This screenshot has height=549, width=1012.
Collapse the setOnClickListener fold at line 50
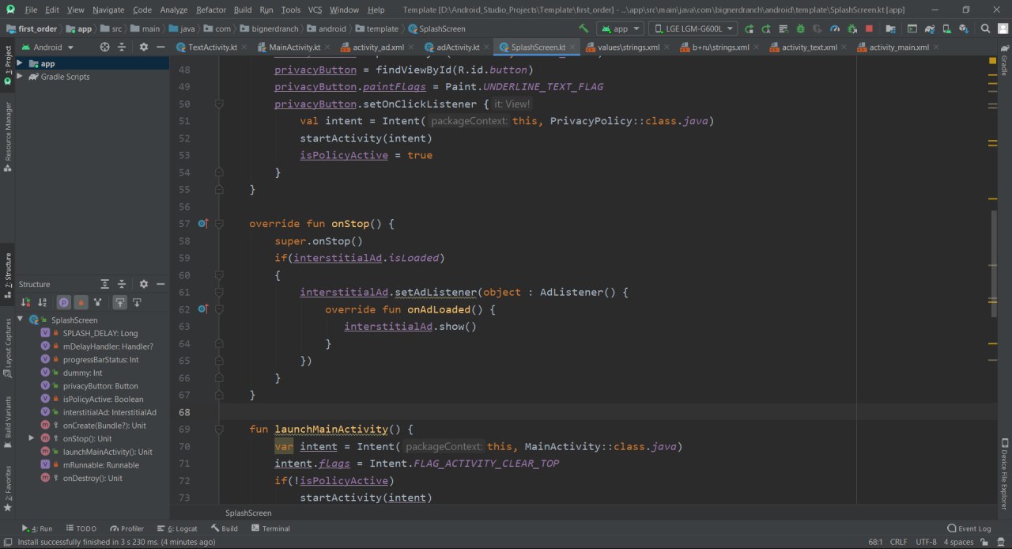[219, 104]
